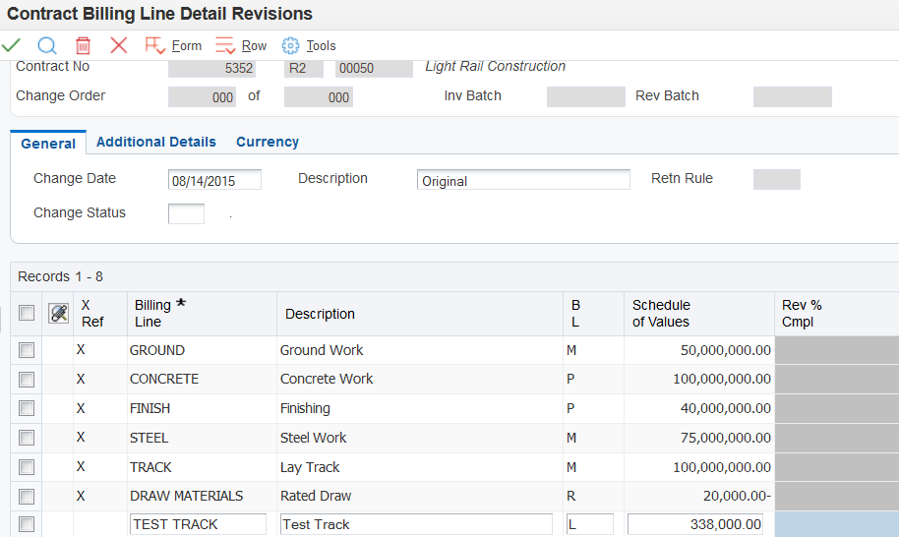Click the Billing Line column header
899x537 pixels.
click(153, 314)
